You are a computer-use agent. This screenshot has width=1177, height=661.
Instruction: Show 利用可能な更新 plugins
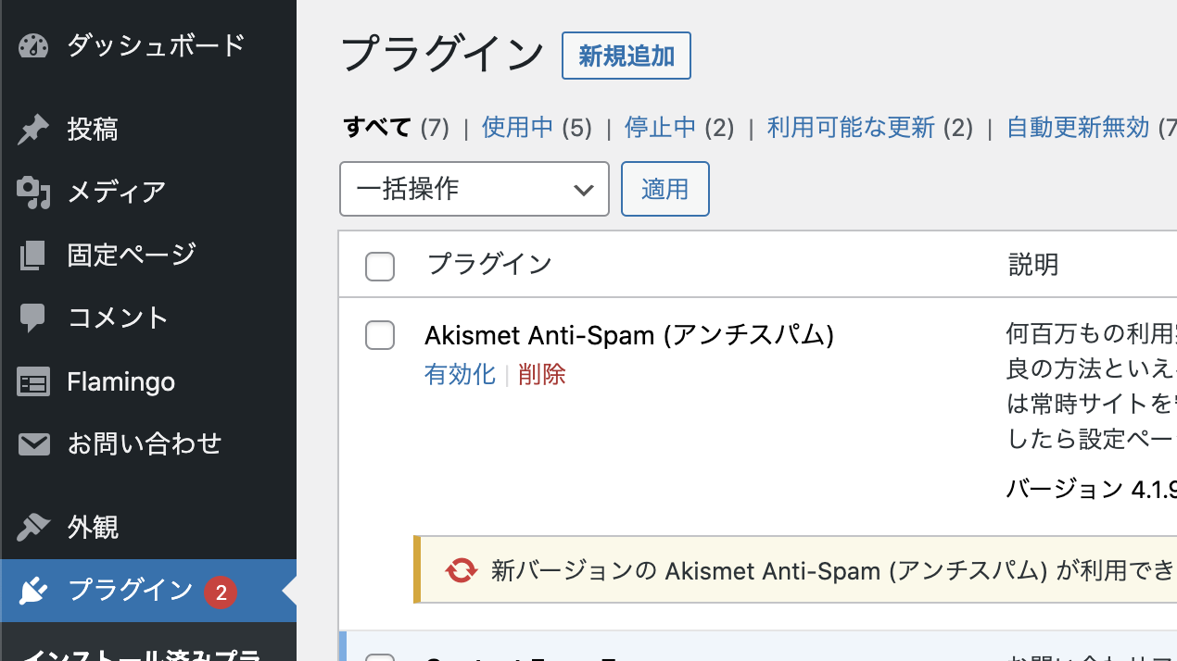coord(851,128)
